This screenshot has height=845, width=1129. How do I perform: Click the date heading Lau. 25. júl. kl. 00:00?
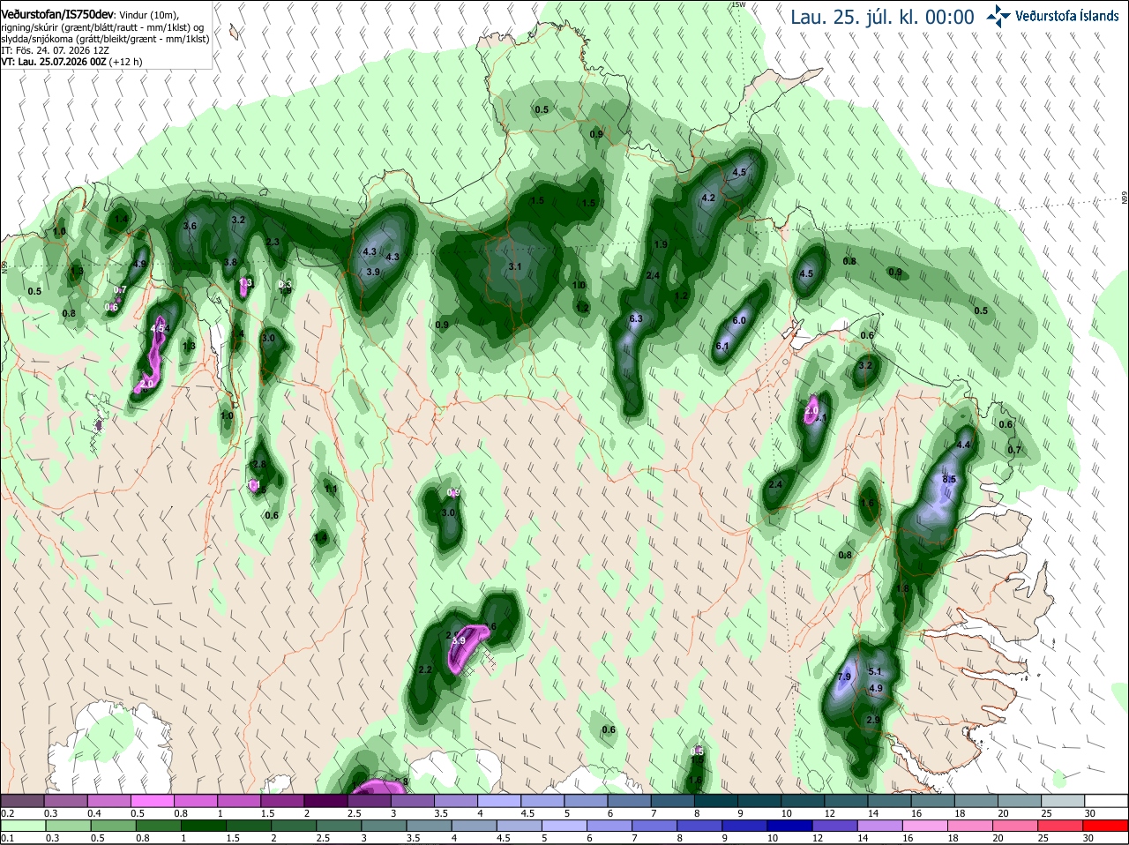pyautogui.click(x=882, y=17)
